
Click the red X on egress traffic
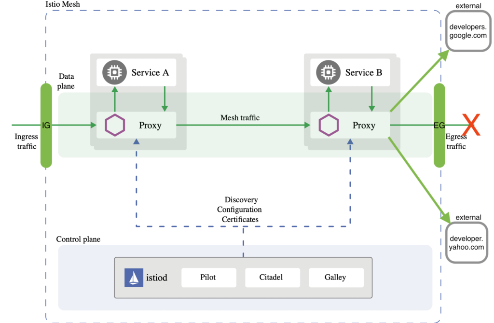[x=471, y=125]
